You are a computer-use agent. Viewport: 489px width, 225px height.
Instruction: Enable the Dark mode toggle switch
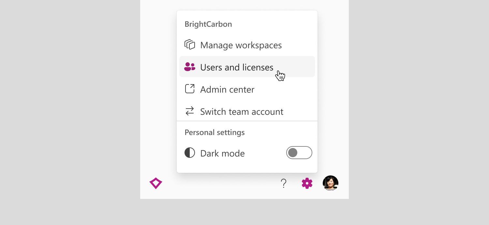click(x=299, y=153)
